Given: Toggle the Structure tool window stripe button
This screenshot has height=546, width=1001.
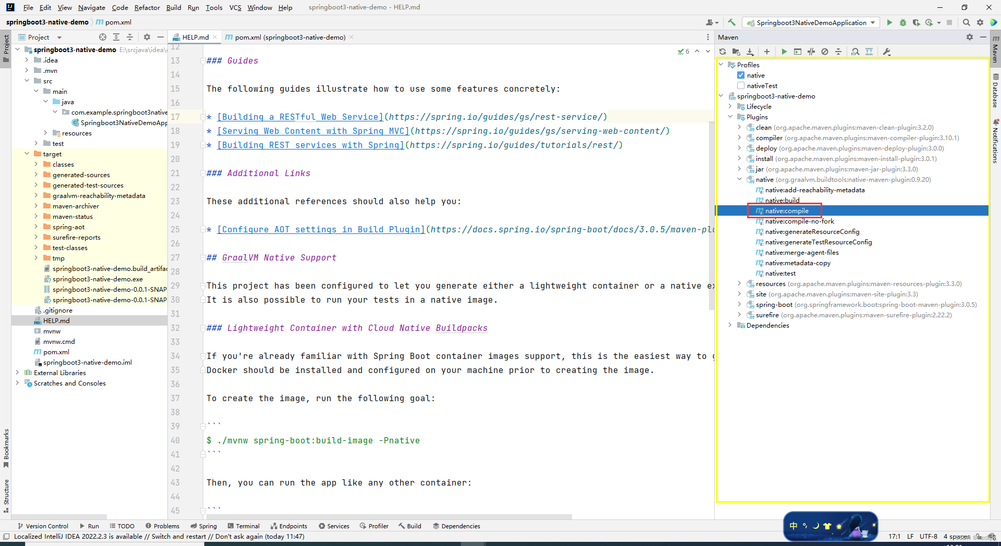Looking at the screenshot, I should click(x=6, y=495).
